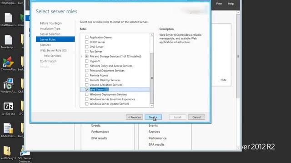Tick the Remote Access role

(87, 75)
